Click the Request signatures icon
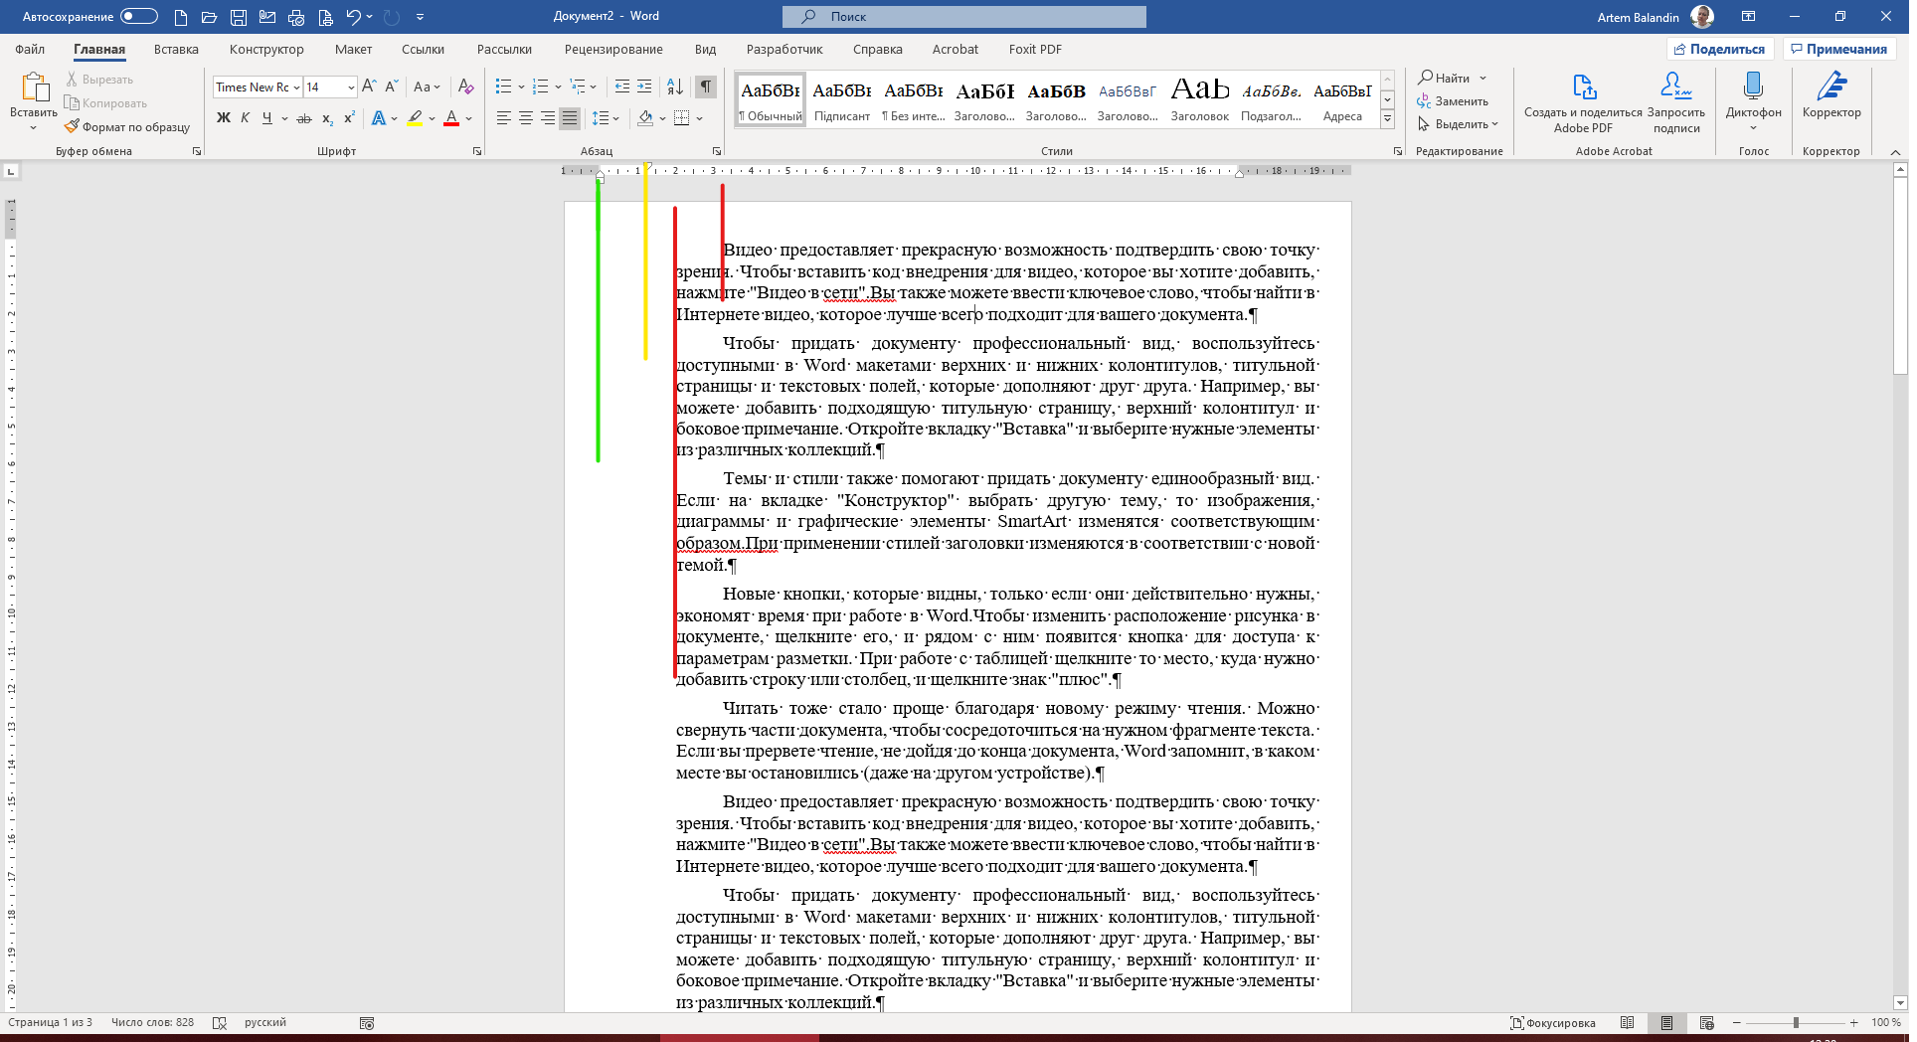1917x1042 pixels. [x=1675, y=87]
